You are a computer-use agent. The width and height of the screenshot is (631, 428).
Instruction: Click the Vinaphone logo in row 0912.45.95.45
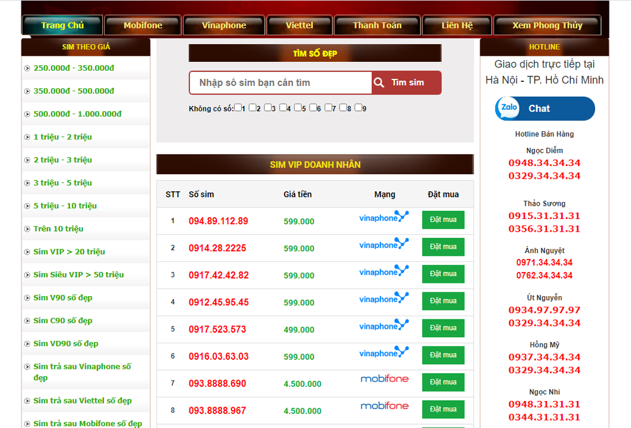[384, 297]
